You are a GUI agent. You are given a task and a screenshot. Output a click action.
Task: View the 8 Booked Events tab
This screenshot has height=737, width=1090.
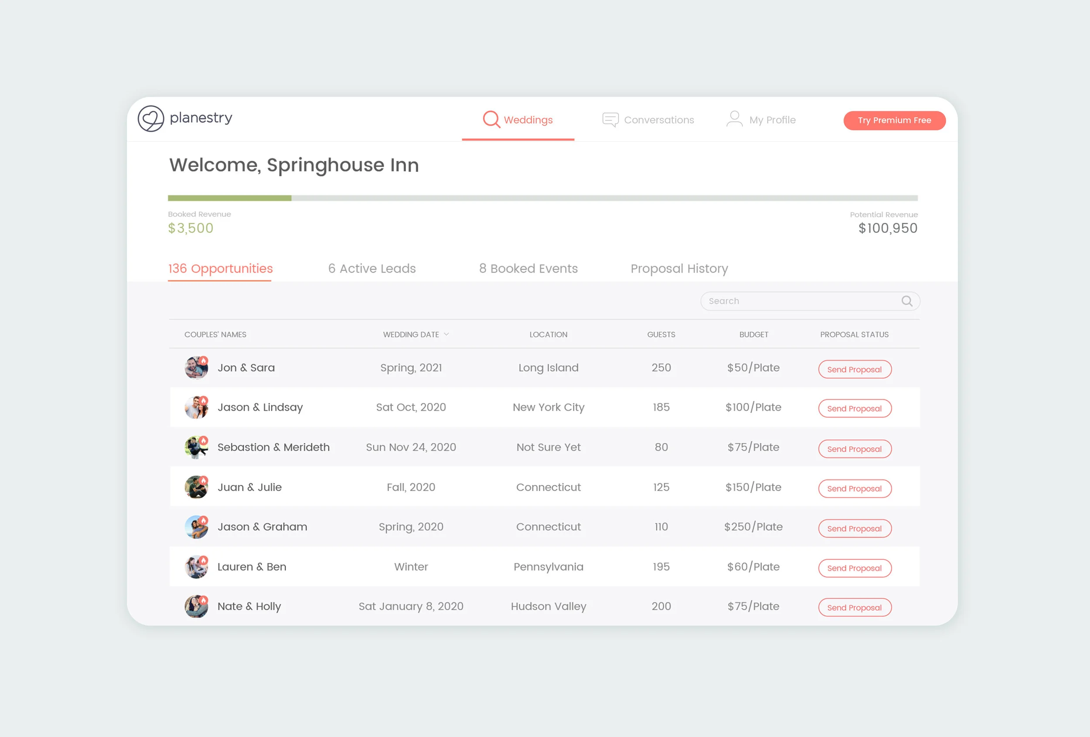click(x=528, y=269)
